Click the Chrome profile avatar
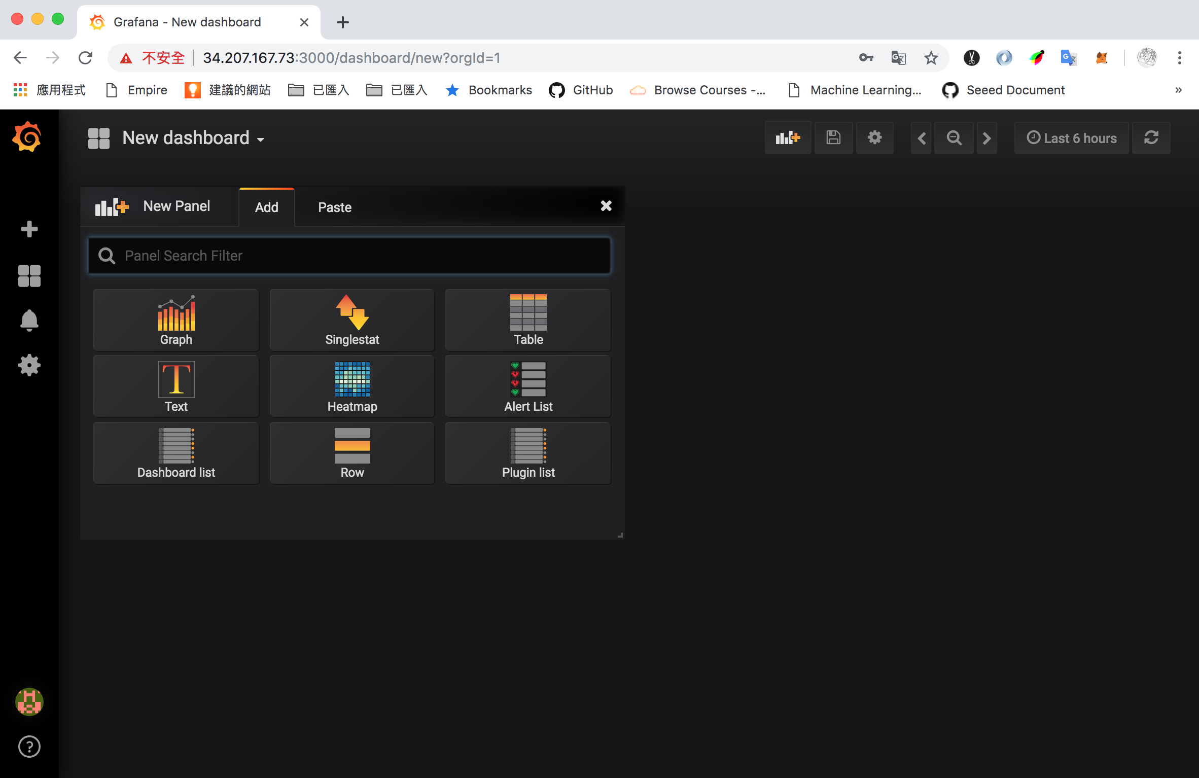Viewport: 1199px width, 778px height. coord(1147,58)
